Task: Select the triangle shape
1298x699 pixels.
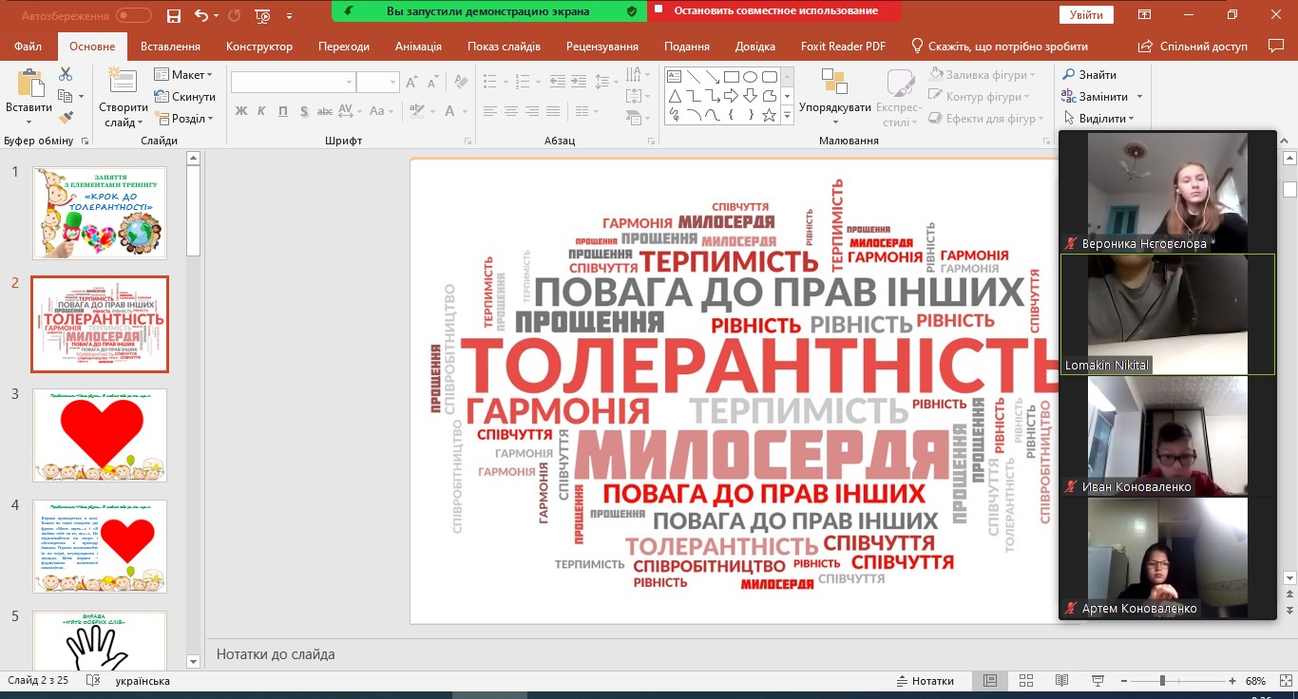Action: [675, 96]
